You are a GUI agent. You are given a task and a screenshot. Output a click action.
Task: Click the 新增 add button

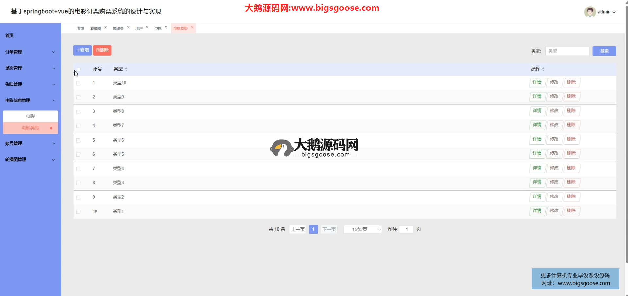(x=82, y=50)
